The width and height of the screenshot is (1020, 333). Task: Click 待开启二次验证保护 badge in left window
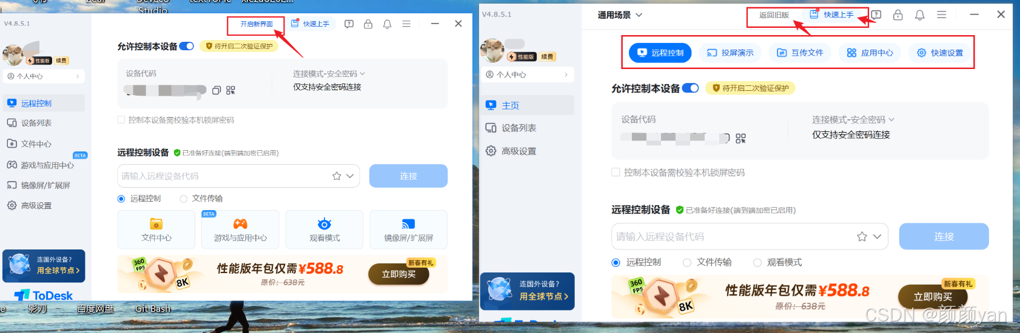tap(239, 46)
